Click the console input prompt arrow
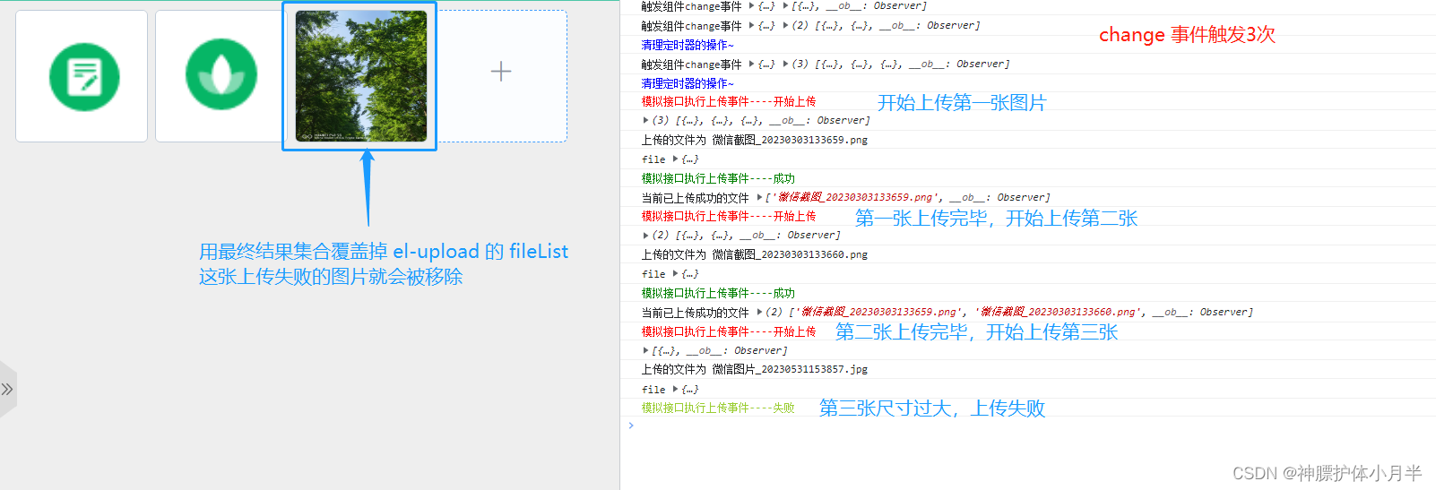 click(631, 425)
